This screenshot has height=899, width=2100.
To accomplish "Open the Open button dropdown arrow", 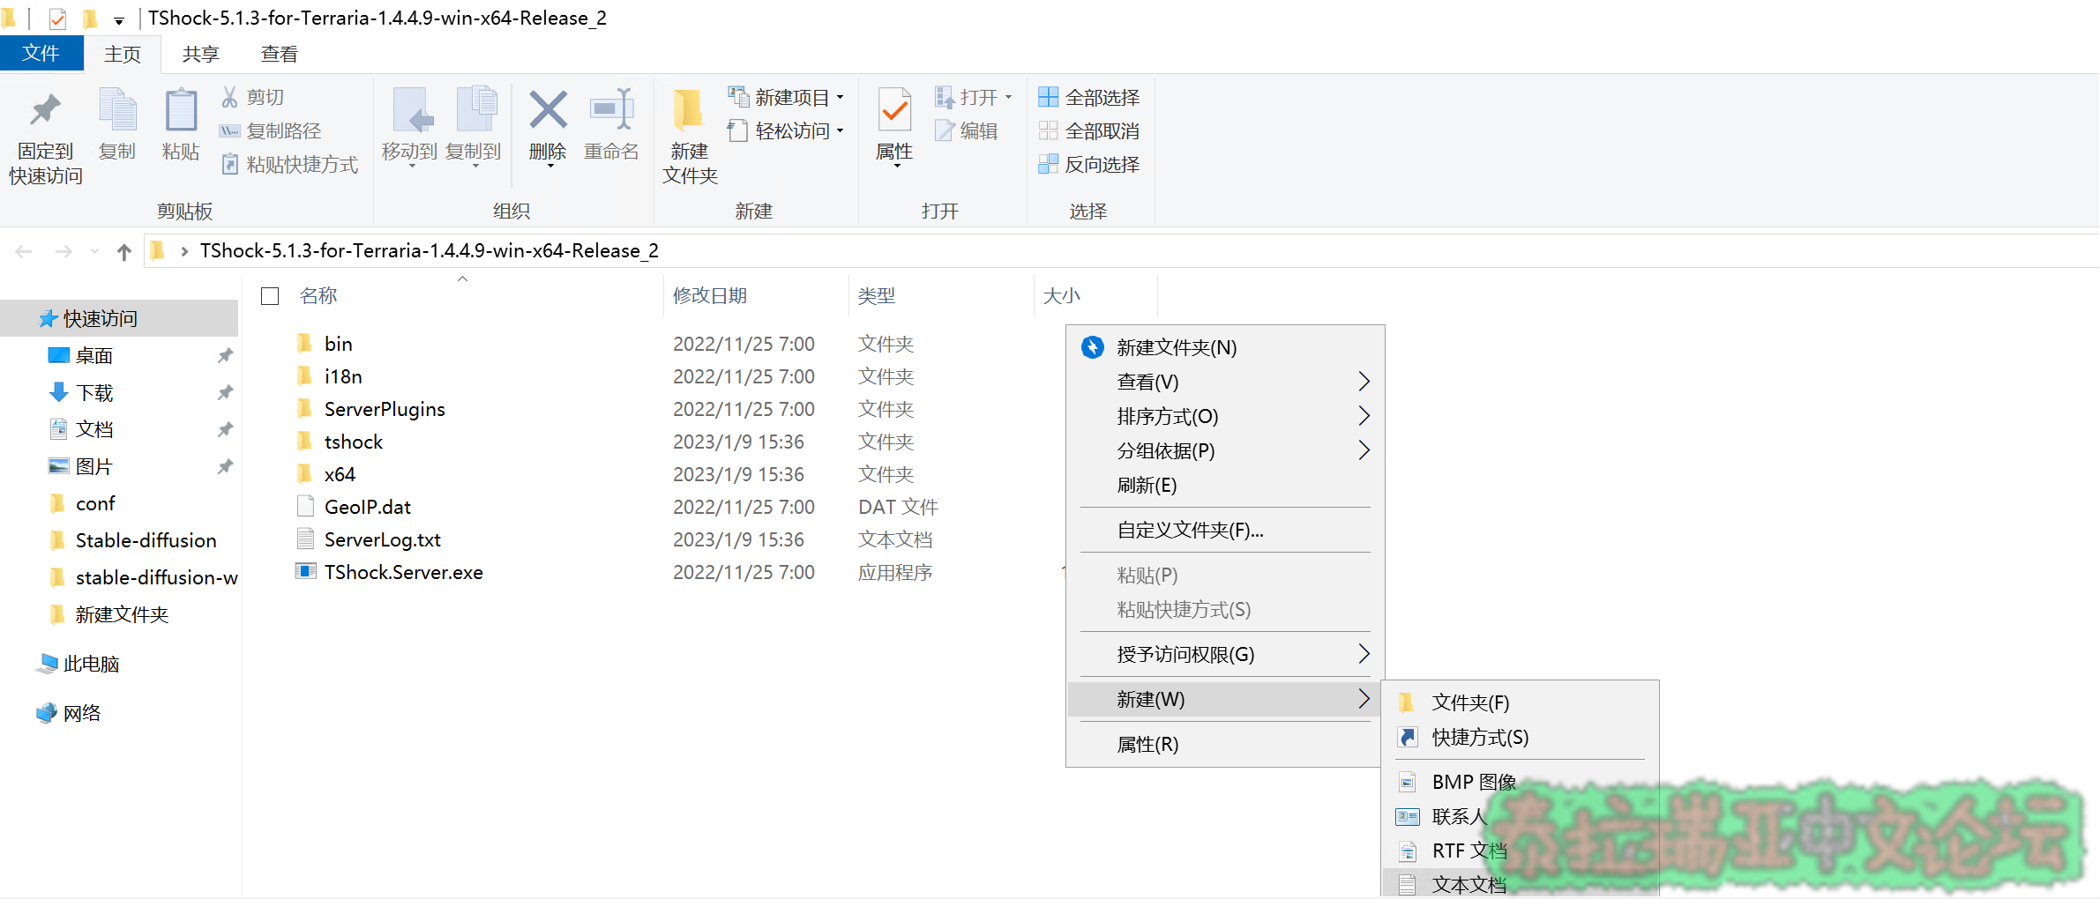I will 1008,97.
